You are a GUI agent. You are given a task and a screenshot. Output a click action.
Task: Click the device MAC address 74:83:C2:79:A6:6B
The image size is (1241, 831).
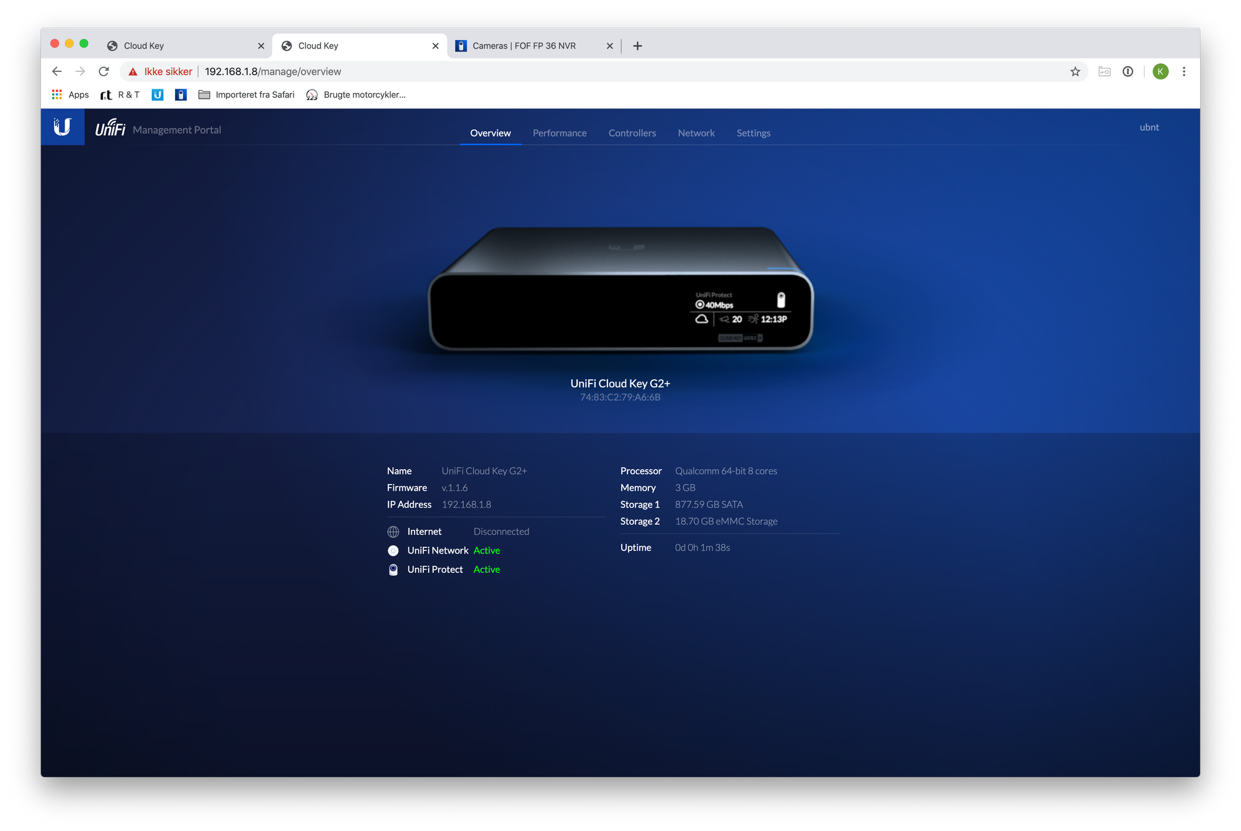(x=620, y=397)
